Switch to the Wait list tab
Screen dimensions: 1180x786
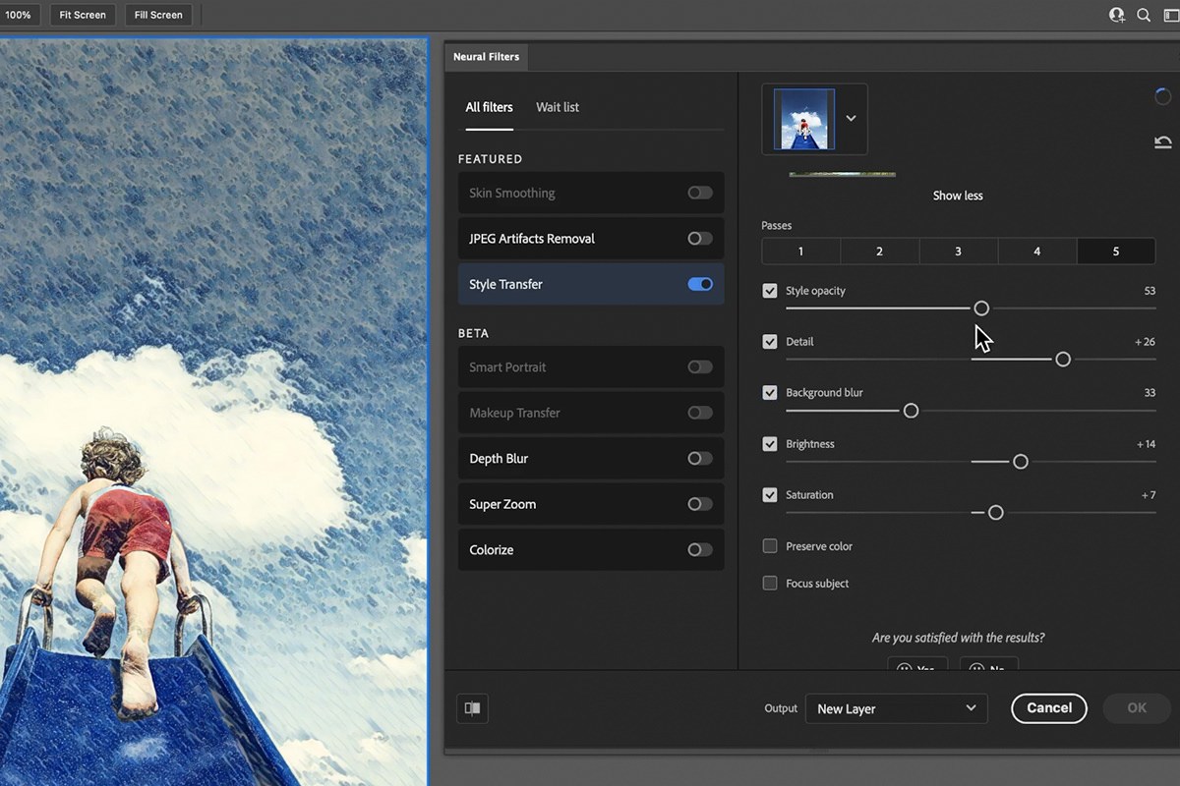558,107
